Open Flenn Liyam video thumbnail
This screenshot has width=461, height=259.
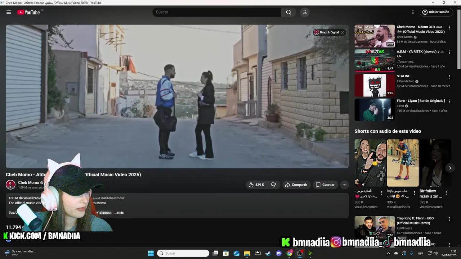point(375,110)
